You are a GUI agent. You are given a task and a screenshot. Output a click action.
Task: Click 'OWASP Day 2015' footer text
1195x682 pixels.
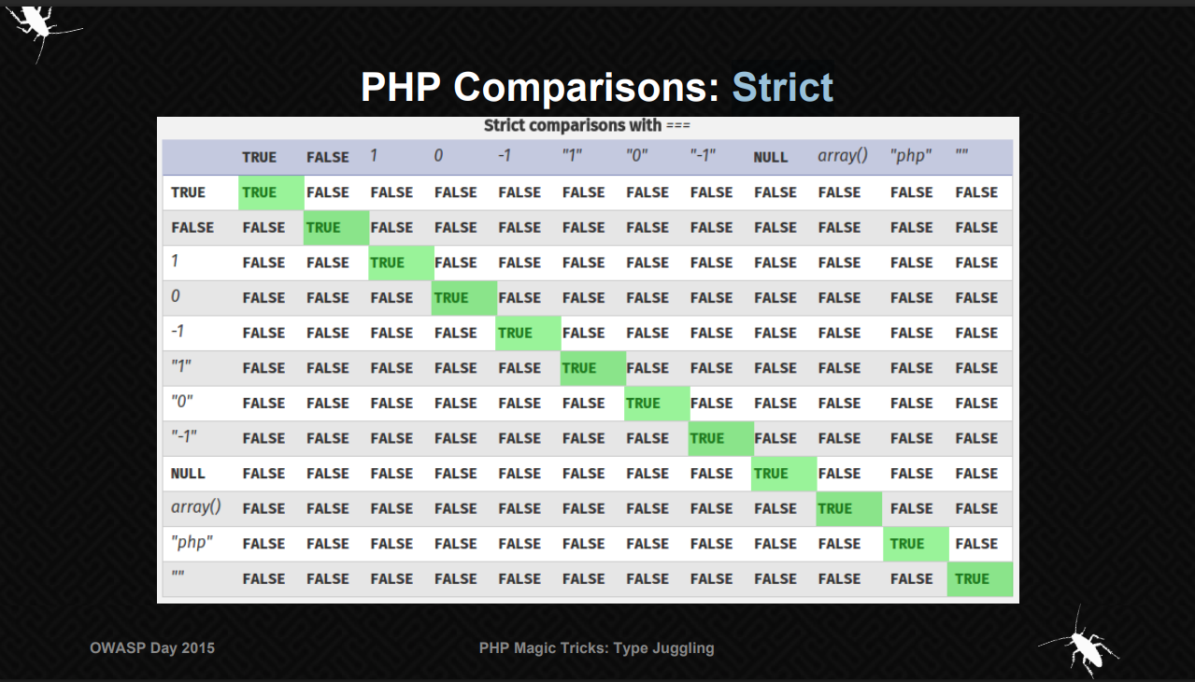[x=152, y=647]
